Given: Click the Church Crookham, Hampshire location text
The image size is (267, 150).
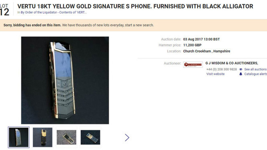Looking at the screenshot, I should [207, 51].
